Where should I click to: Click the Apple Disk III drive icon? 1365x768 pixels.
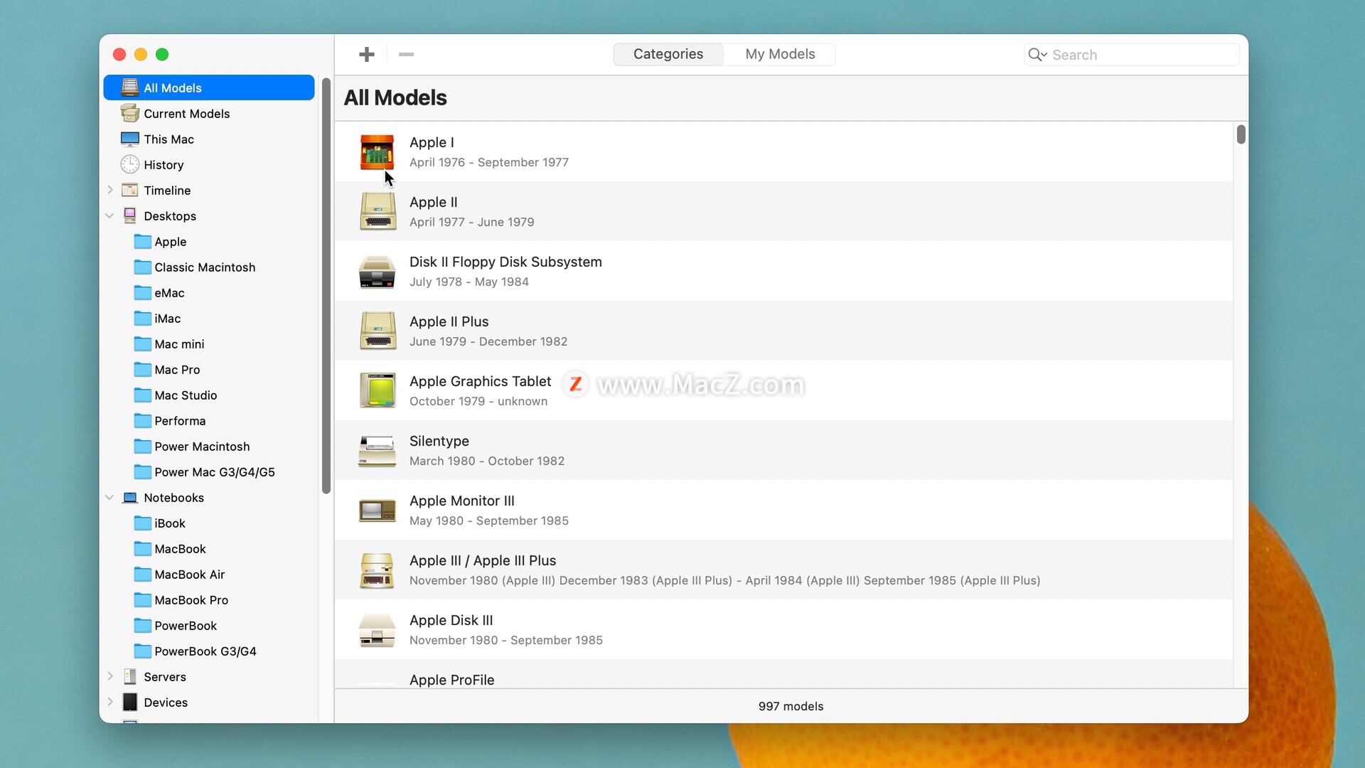click(x=377, y=630)
